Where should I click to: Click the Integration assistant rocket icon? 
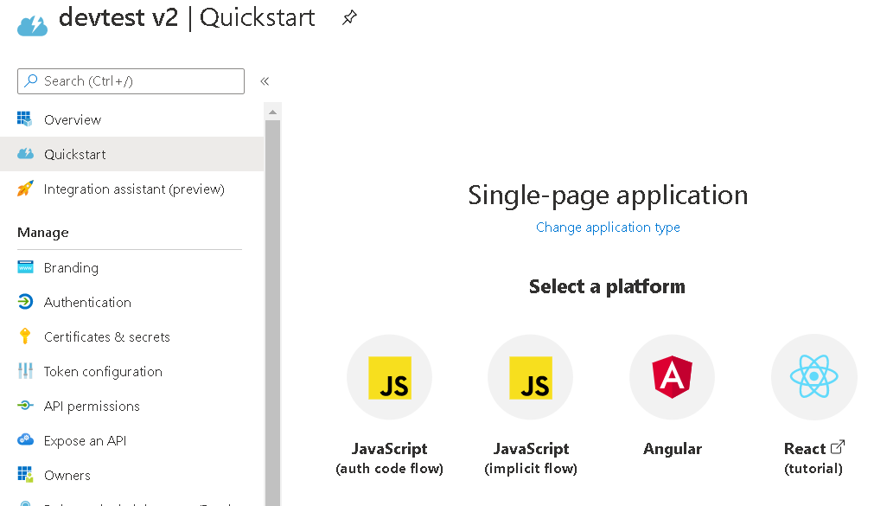coord(25,189)
